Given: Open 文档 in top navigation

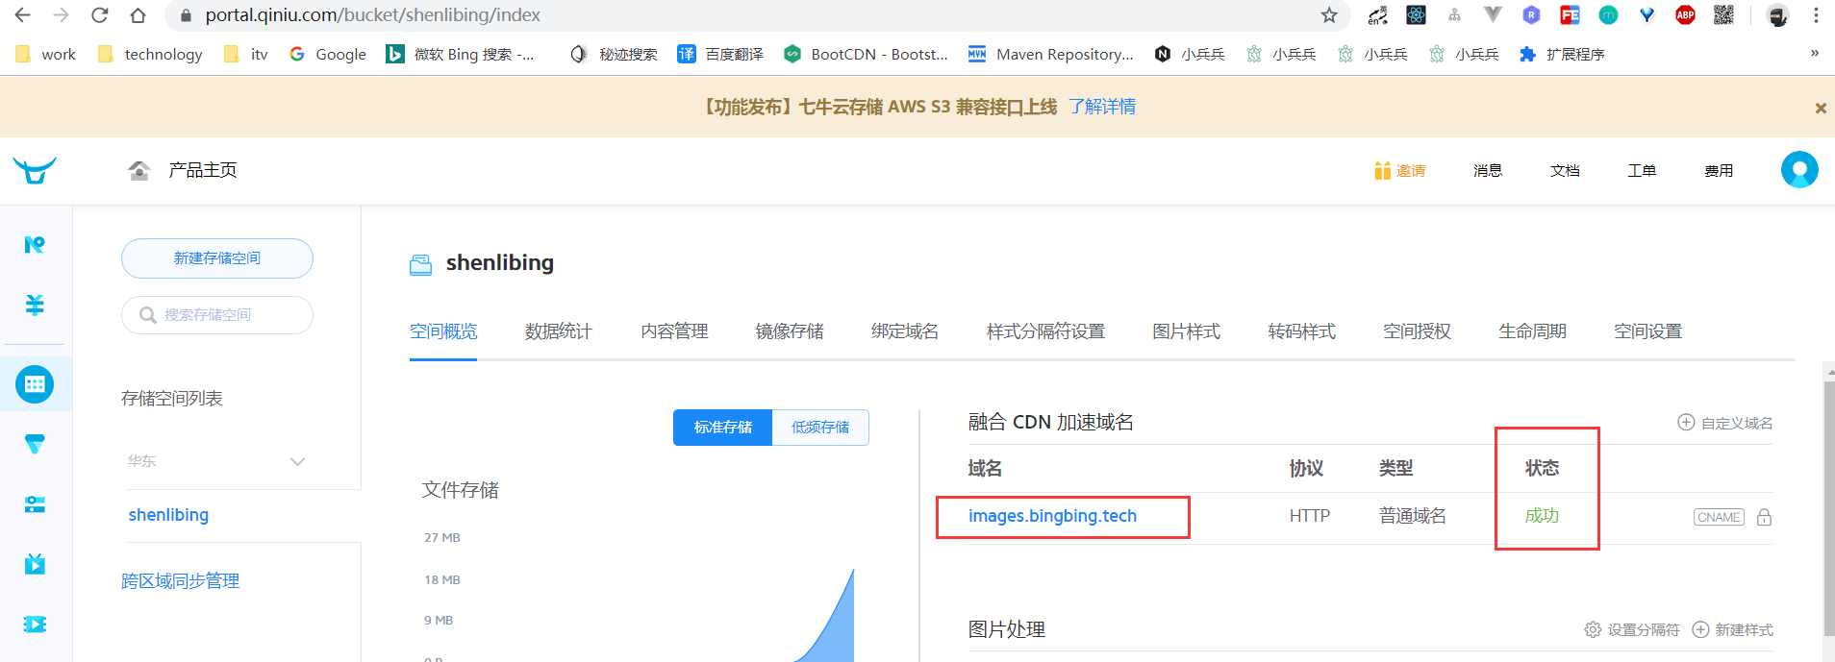Looking at the screenshot, I should click(x=1565, y=170).
